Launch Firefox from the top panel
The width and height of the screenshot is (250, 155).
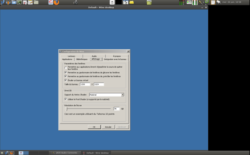(x=56, y=2)
